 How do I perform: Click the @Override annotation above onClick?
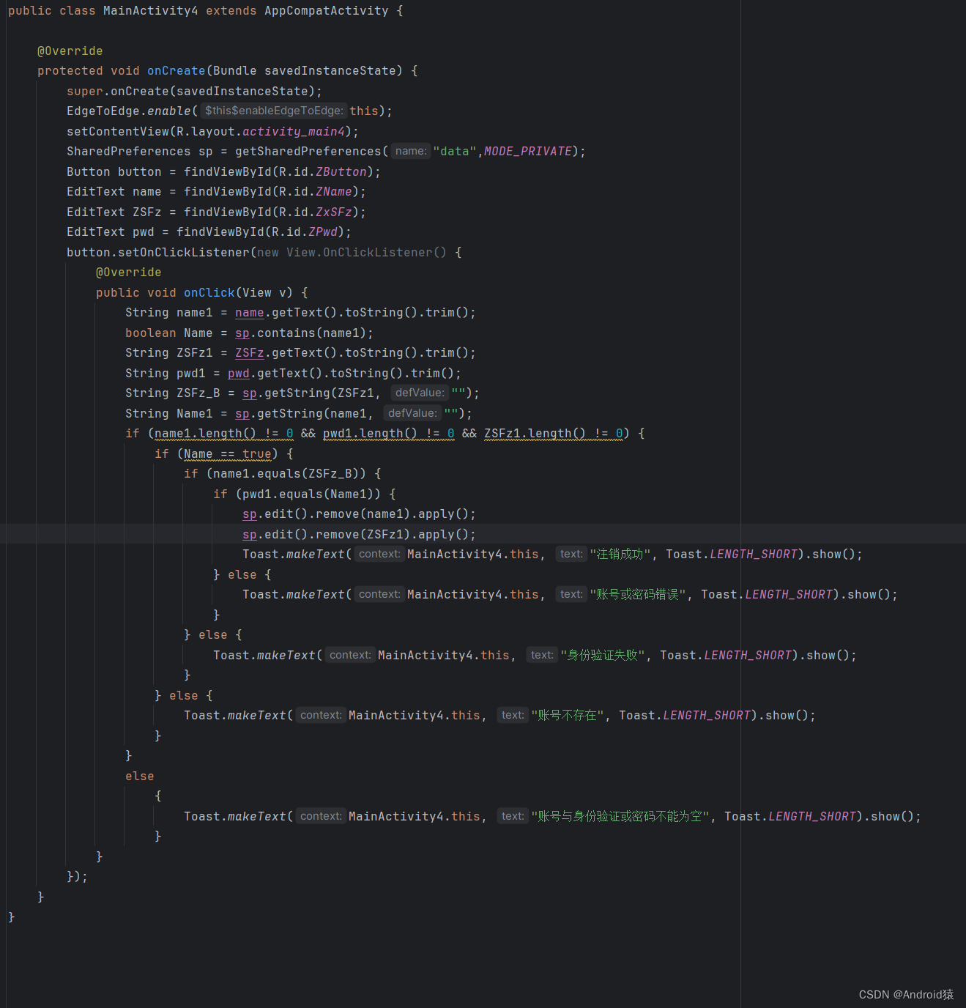129,272
